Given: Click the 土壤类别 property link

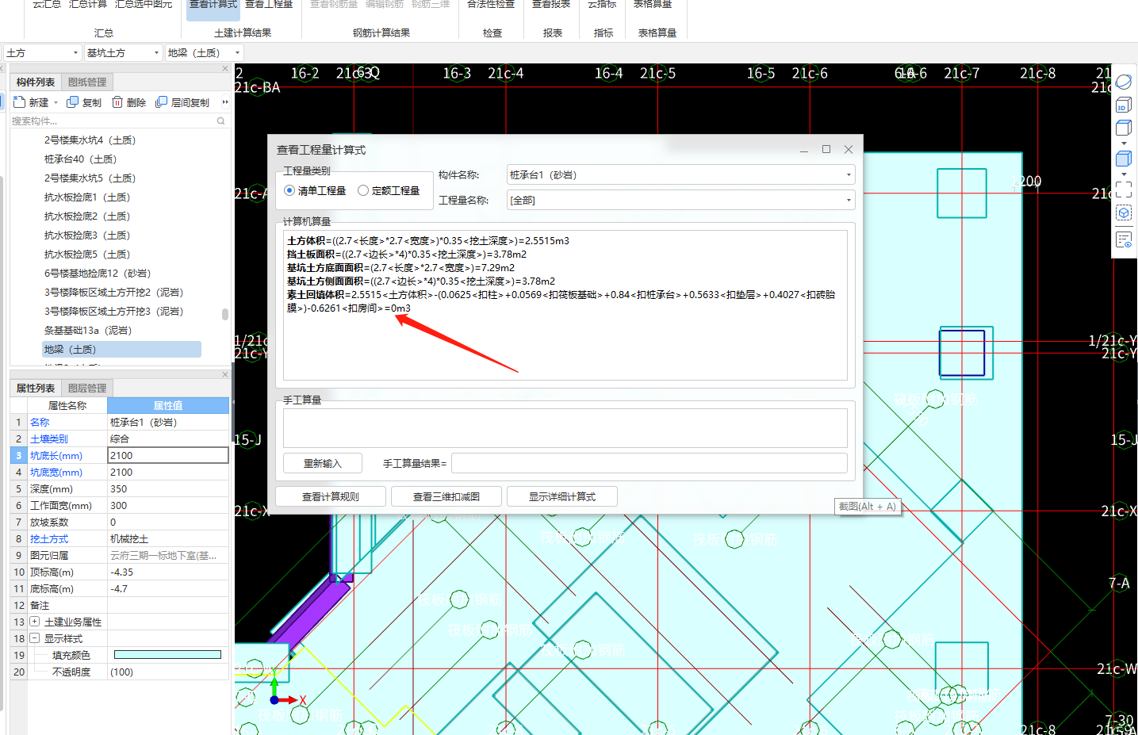Looking at the screenshot, I should point(49,439).
